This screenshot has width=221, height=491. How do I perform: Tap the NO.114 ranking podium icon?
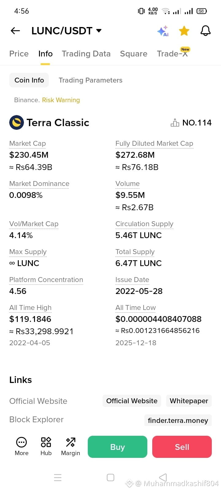175,123
